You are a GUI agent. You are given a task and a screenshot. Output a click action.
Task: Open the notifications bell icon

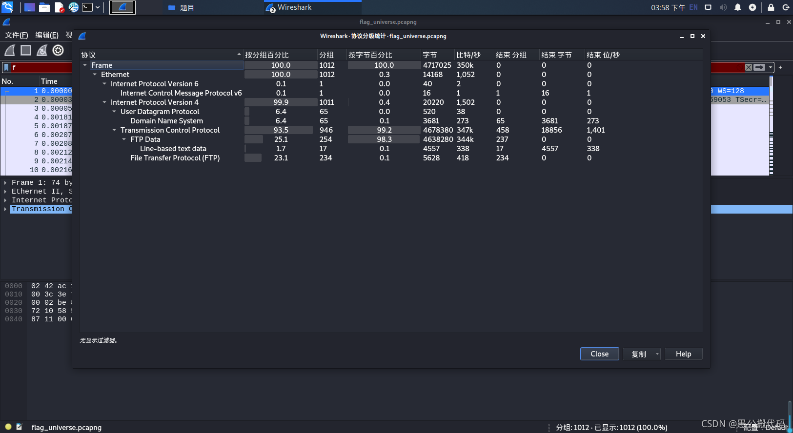[x=738, y=7]
